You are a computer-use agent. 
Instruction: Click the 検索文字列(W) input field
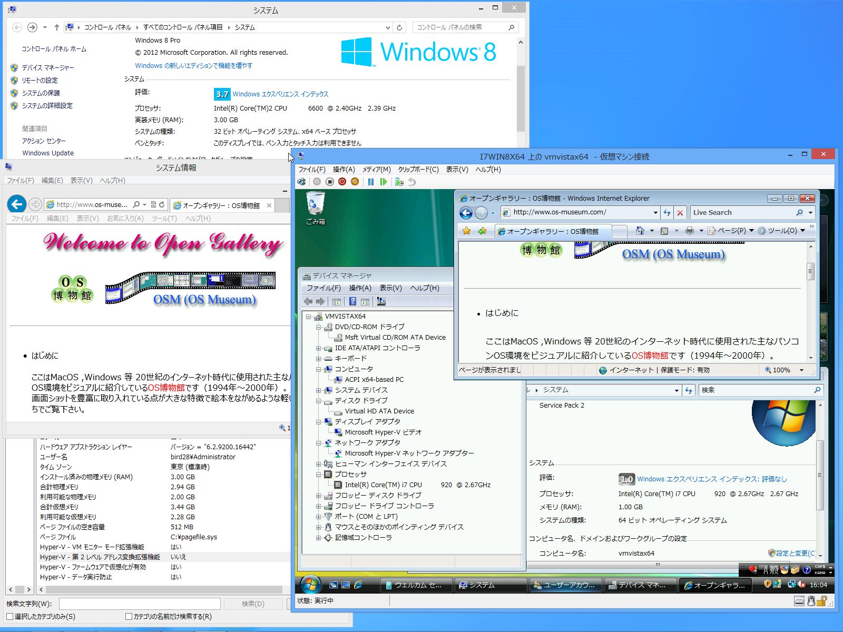140,604
